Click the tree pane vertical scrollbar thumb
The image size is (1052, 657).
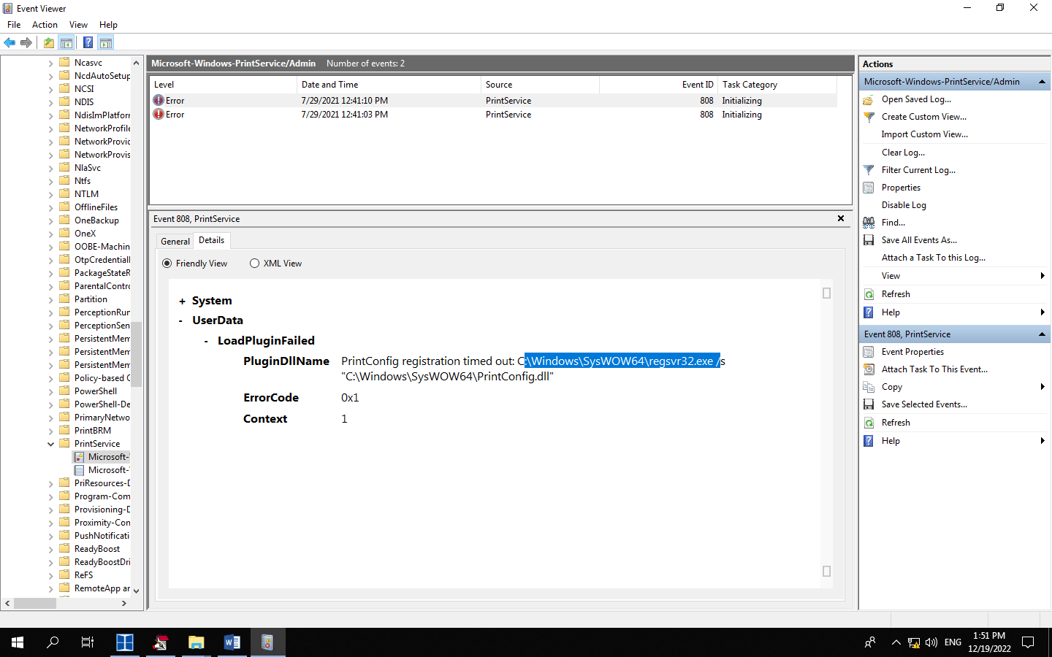136,354
